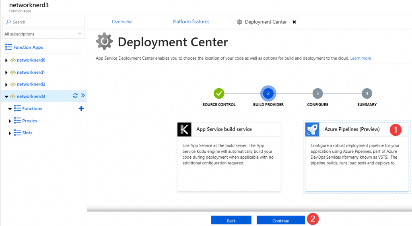Collapse the Functions tree node
Viewport: 412px width, 226px height.
click(x=10, y=109)
